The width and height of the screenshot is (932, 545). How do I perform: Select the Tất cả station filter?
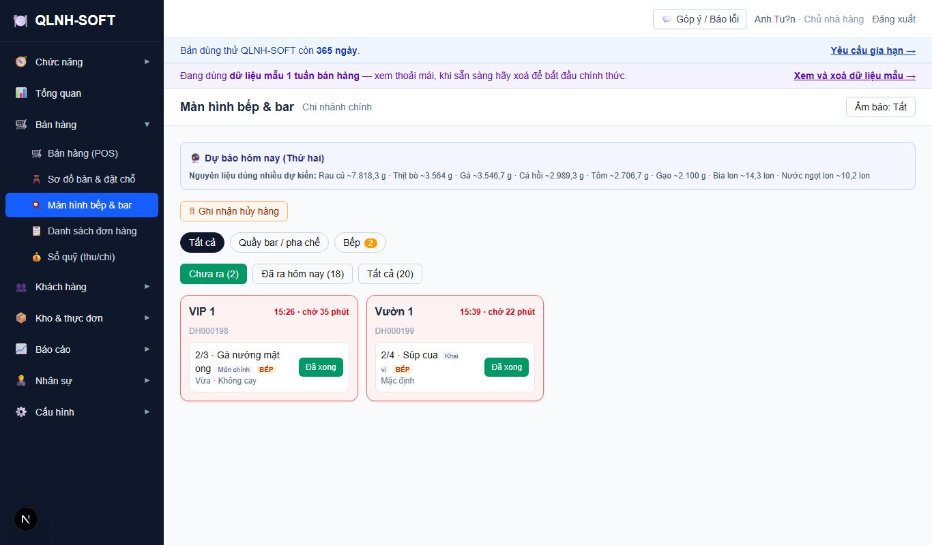pos(202,243)
